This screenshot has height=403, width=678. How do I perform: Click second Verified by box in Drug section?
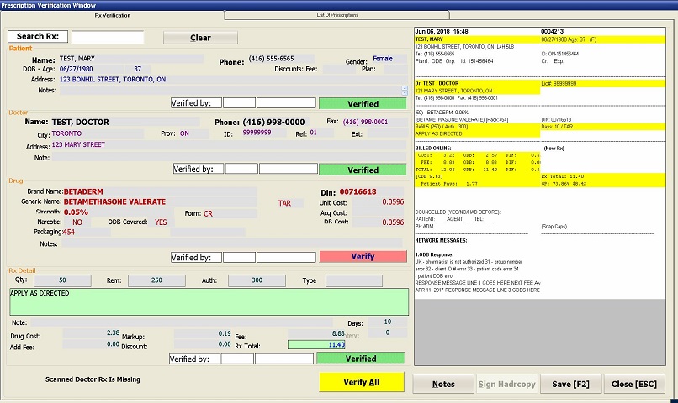(x=286, y=258)
